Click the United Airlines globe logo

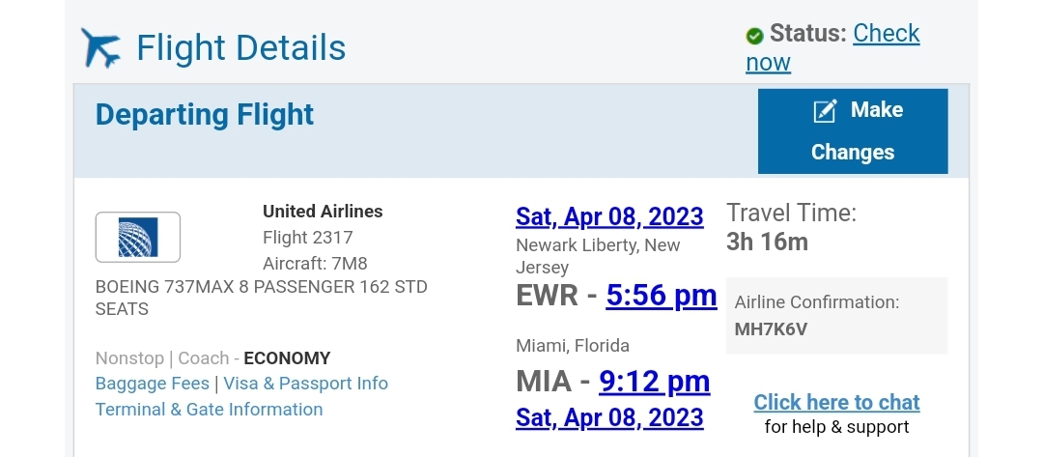click(x=138, y=237)
